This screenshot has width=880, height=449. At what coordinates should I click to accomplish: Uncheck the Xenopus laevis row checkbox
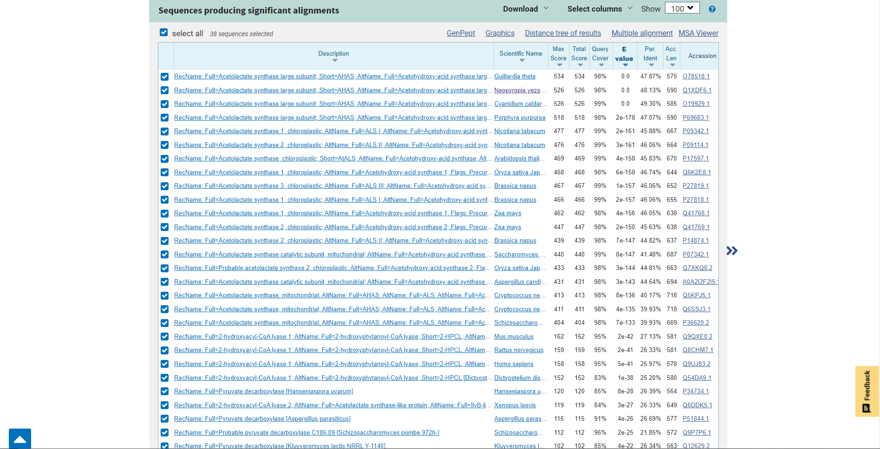point(164,405)
